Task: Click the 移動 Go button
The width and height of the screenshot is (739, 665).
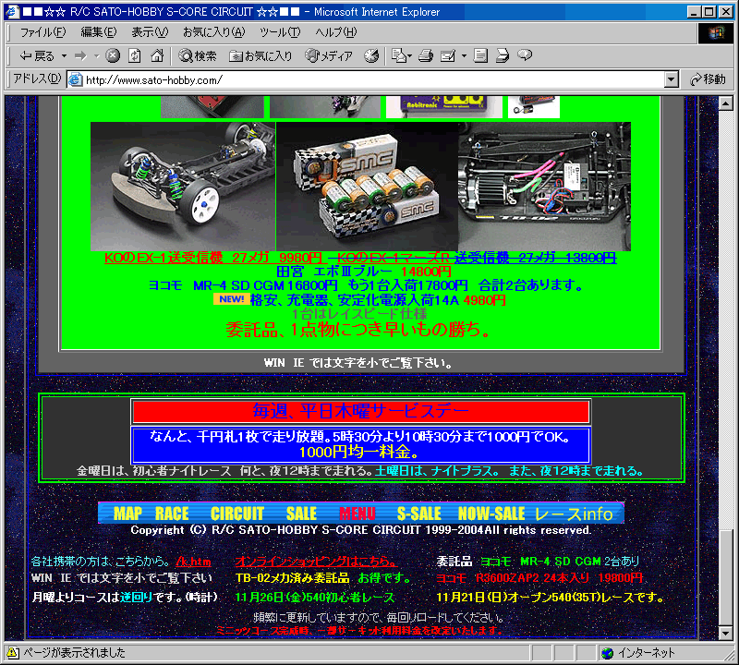Action: pos(708,79)
